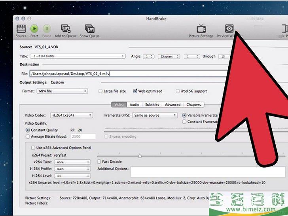Open Picture Settings TV icon
Image resolution: width=288 pixels, height=216 pixels.
pyautogui.click(x=201, y=28)
